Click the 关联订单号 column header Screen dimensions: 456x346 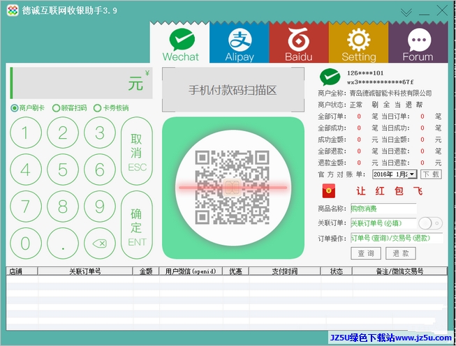coord(85,271)
